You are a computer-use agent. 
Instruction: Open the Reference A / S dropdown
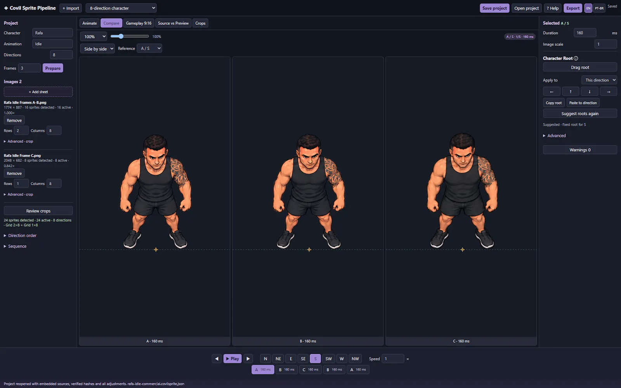pos(149,48)
